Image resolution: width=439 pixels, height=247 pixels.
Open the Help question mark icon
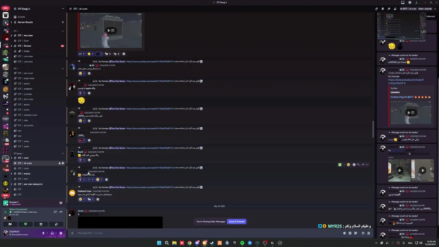point(410,2)
